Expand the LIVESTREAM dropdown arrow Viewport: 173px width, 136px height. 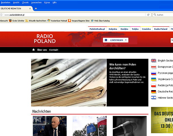tap(126, 40)
